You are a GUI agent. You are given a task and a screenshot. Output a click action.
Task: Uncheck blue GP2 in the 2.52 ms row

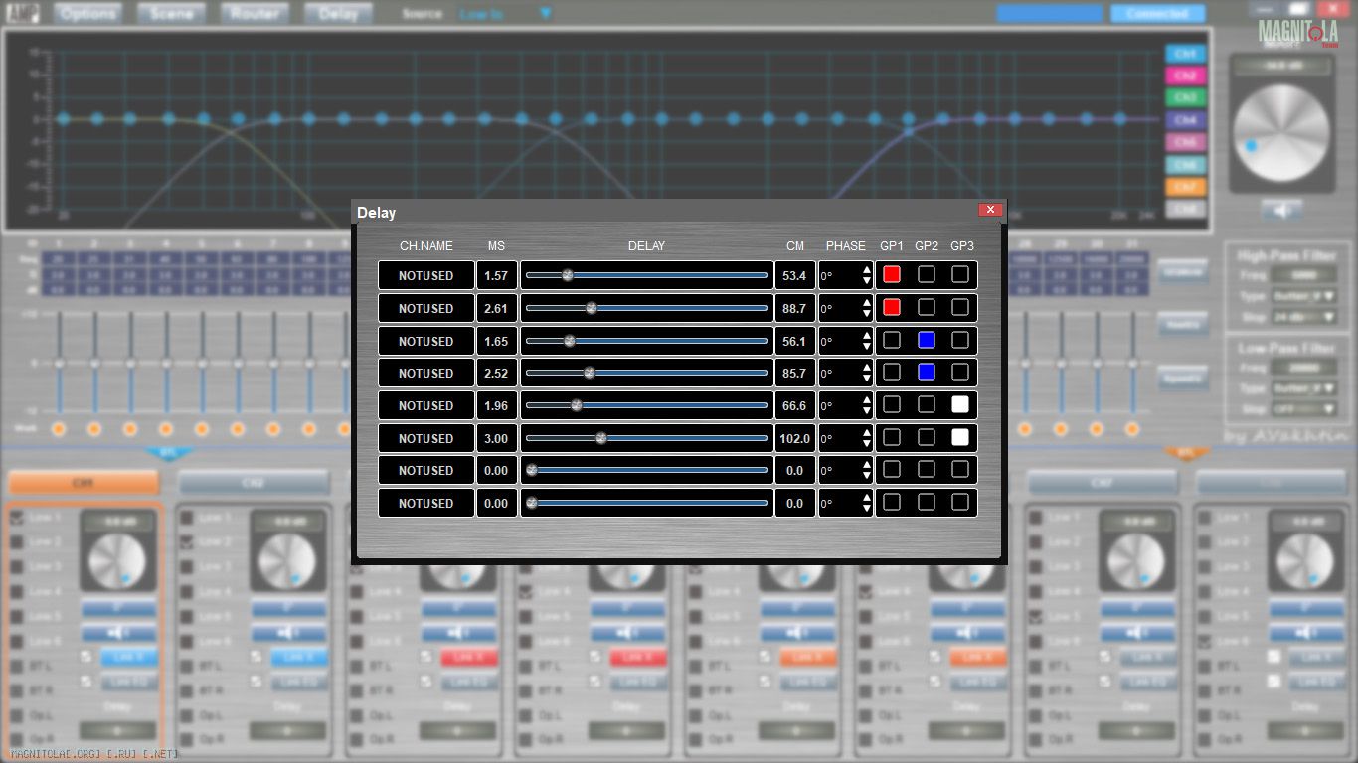pyautogui.click(x=927, y=372)
